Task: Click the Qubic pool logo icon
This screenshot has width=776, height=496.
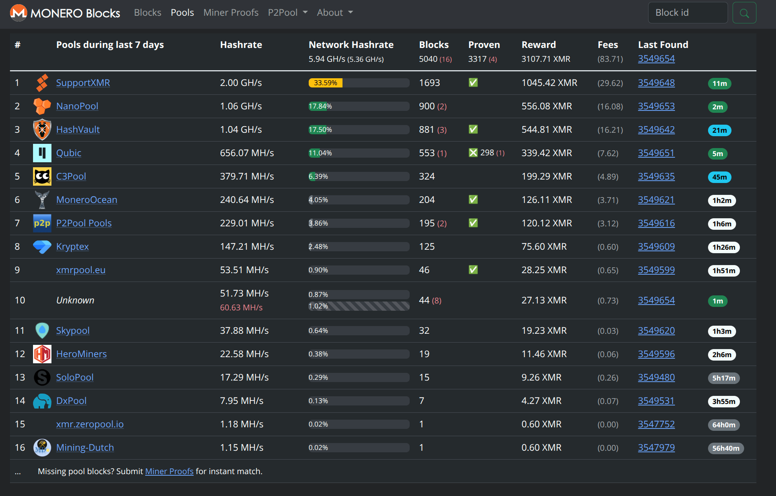Action: click(42, 153)
